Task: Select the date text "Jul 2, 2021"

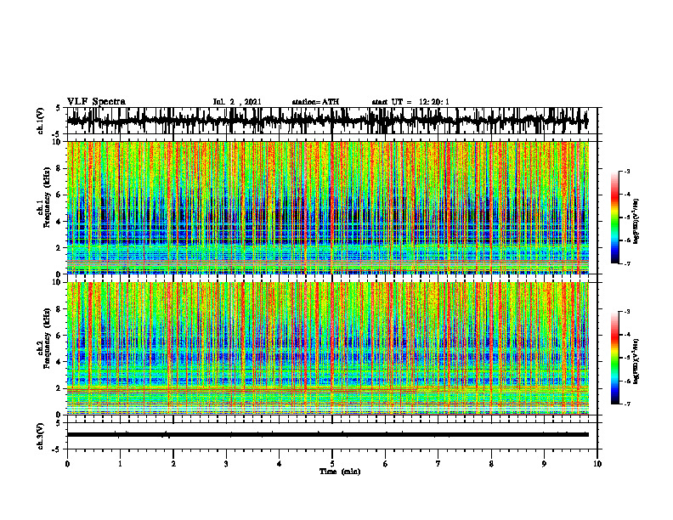Action: (x=237, y=102)
